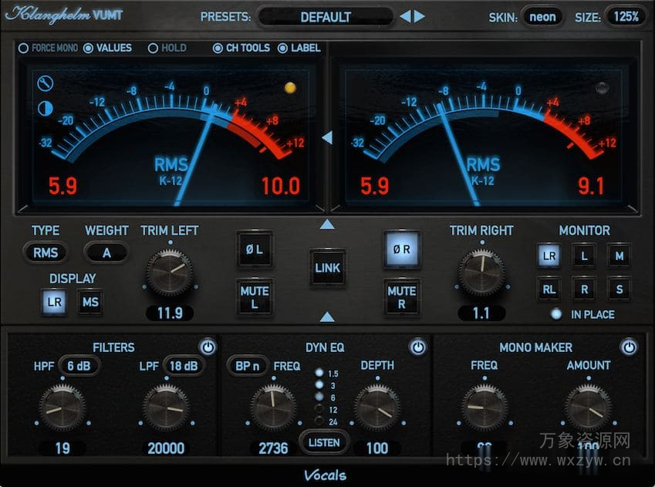Toggle the MONO MAKER section power icon
The image size is (655, 487).
coord(628,347)
